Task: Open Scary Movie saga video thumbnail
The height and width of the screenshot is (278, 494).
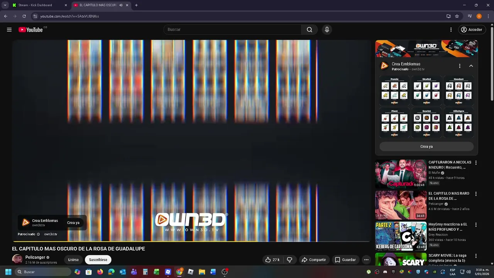Action: click(401, 259)
